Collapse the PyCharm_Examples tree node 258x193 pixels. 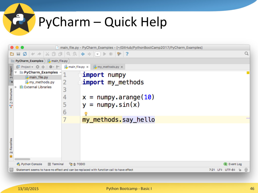[x=16, y=72]
